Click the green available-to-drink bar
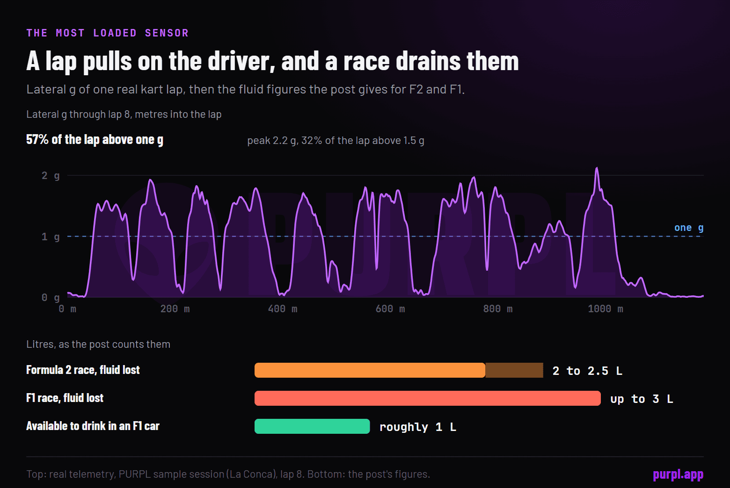The image size is (730, 488). tap(312, 426)
